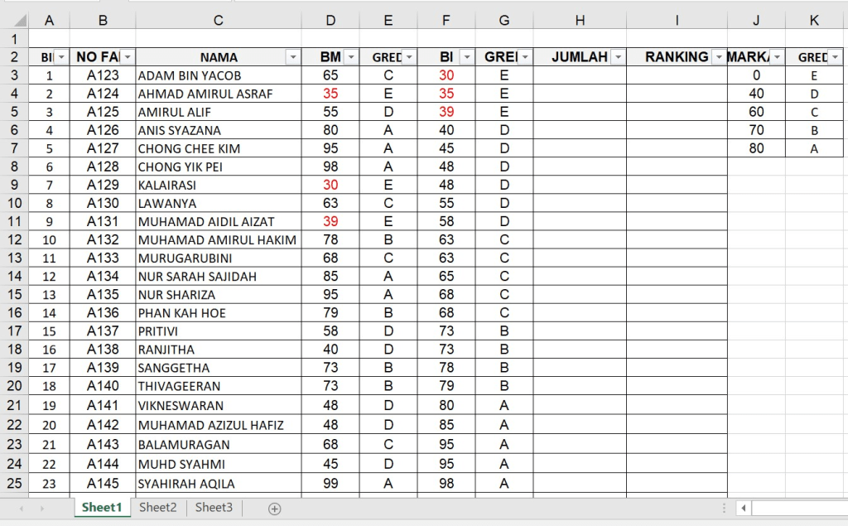Viewport: 848px width, 526px height.
Task: Select the Sheet1 tab
Action: (x=101, y=508)
